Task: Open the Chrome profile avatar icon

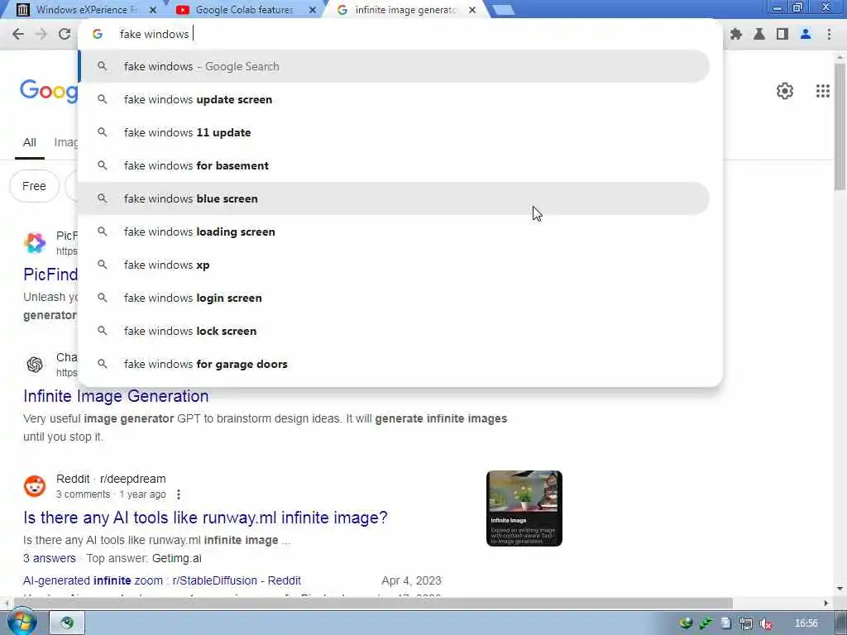Action: coord(806,34)
